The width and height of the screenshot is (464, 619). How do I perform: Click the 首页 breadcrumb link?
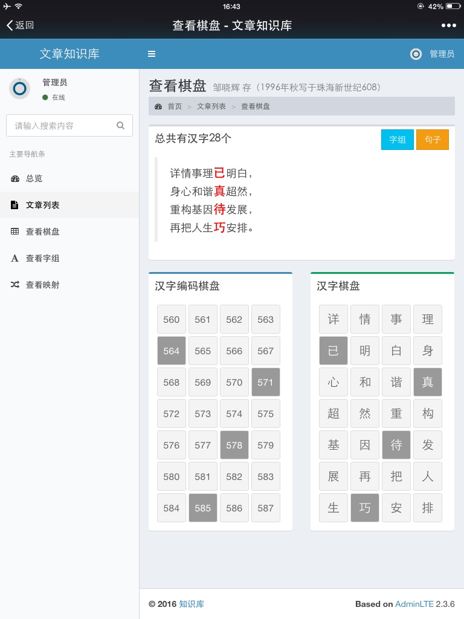pyautogui.click(x=175, y=106)
